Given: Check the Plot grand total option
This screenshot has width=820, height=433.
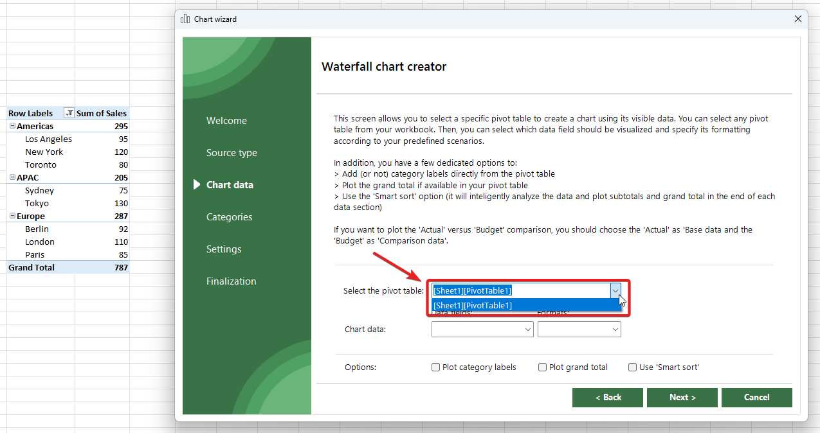Looking at the screenshot, I should click(x=543, y=367).
